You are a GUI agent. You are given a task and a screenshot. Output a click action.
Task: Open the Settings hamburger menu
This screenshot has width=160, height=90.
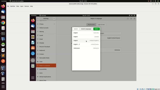(x=54, y=18)
